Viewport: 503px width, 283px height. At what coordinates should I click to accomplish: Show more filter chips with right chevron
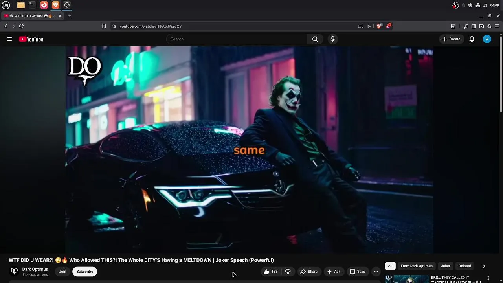(484, 266)
